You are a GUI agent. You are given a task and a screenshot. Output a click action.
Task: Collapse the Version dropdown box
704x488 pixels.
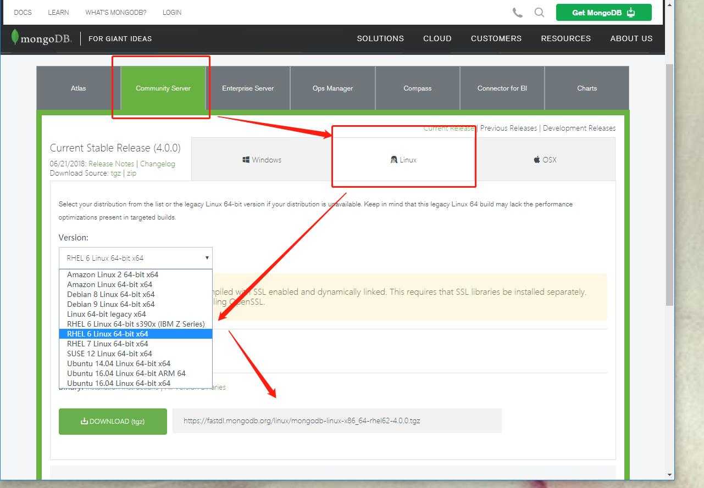coord(135,258)
